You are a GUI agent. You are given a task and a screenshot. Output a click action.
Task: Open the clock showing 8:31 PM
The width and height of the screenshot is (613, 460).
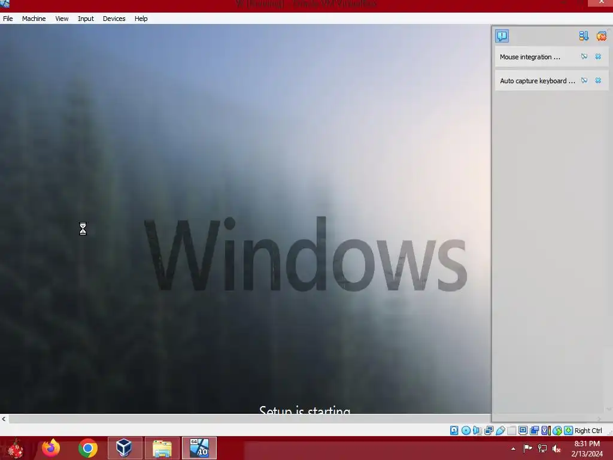click(587, 448)
